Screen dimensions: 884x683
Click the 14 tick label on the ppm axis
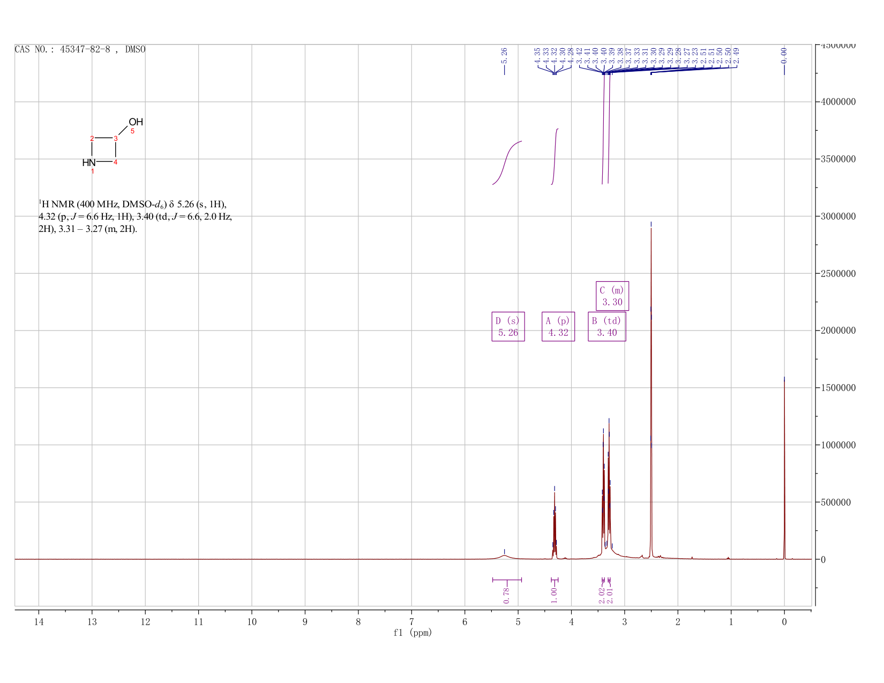pyautogui.click(x=39, y=621)
